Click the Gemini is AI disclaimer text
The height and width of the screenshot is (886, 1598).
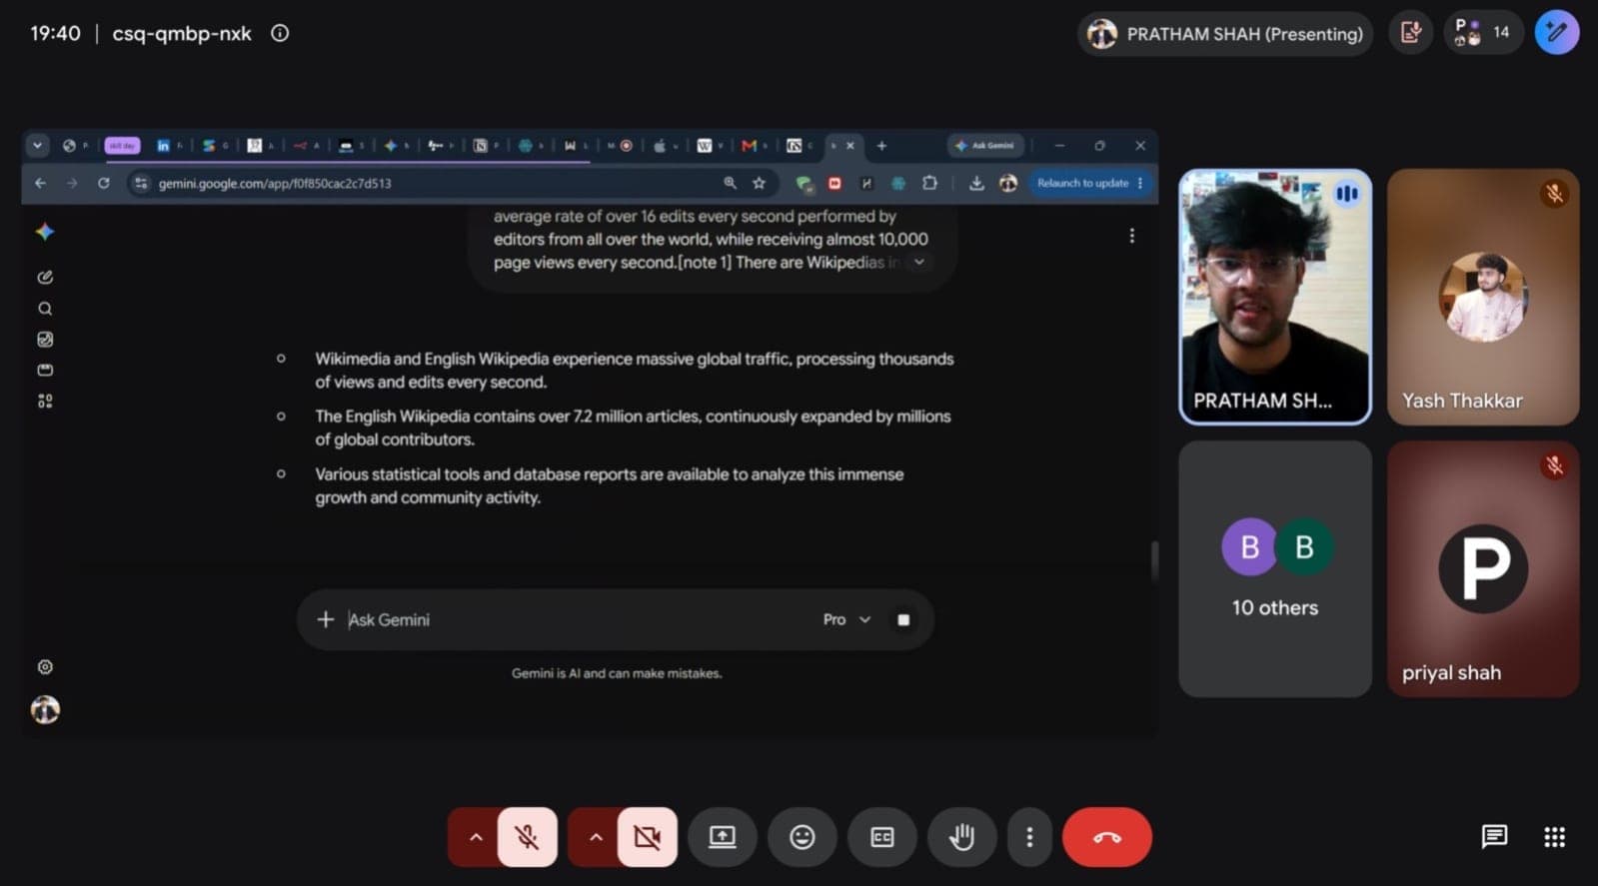click(x=617, y=673)
